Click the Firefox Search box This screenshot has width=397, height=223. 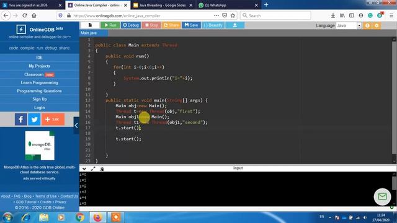pyautogui.click(x=275, y=15)
